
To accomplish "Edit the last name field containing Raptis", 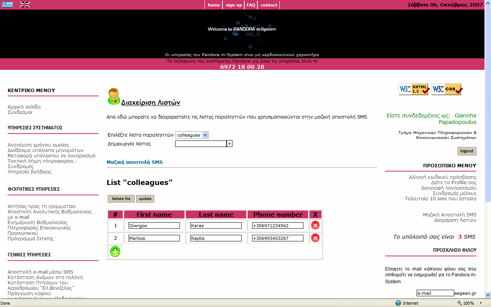I will point(216,238).
